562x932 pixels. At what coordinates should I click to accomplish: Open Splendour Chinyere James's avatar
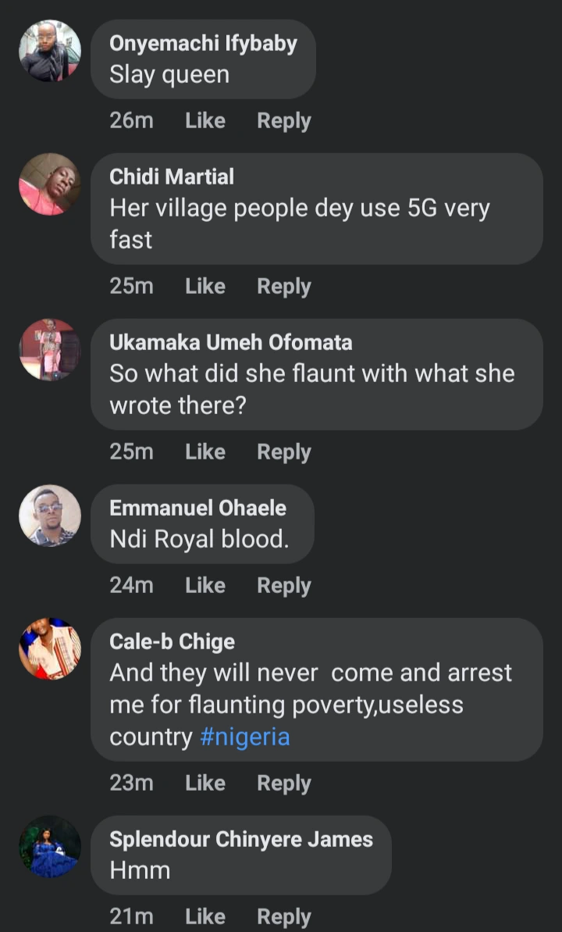50,847
